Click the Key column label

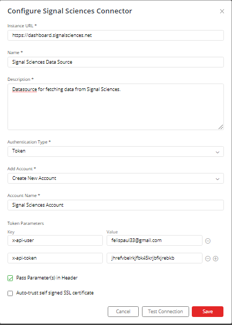[x=11, y=232]
